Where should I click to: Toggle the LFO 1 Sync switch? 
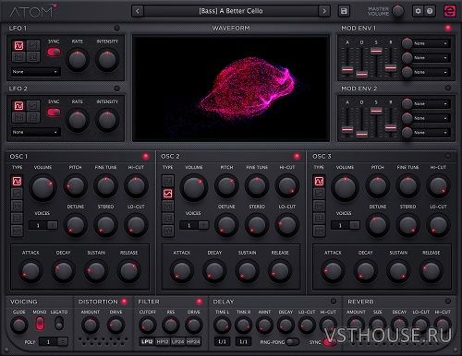(x=54, y=52)
